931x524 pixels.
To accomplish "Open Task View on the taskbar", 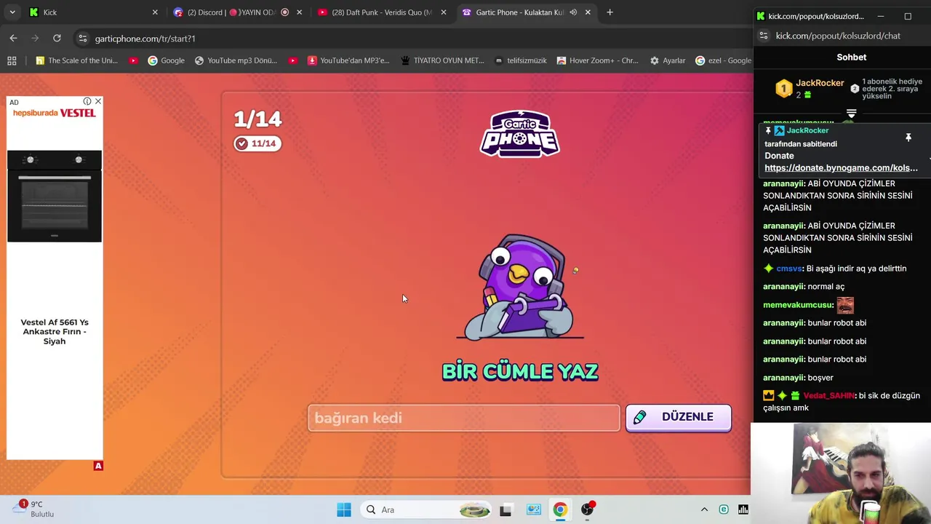I will click(506, 509).
